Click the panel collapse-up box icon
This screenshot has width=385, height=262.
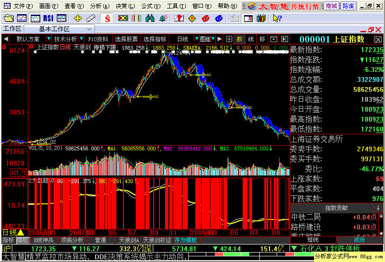(273, 39)
